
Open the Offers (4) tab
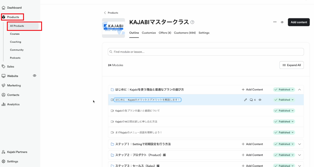(x=165, y=33)
